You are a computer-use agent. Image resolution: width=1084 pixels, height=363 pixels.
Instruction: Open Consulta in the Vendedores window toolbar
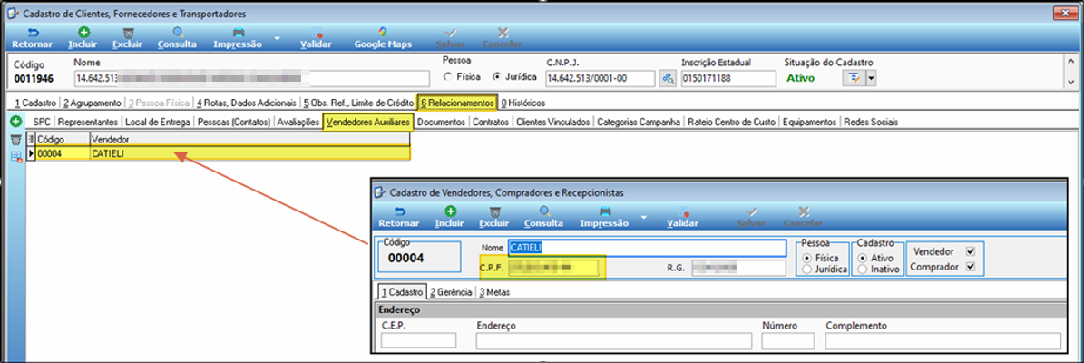point(543,217)
